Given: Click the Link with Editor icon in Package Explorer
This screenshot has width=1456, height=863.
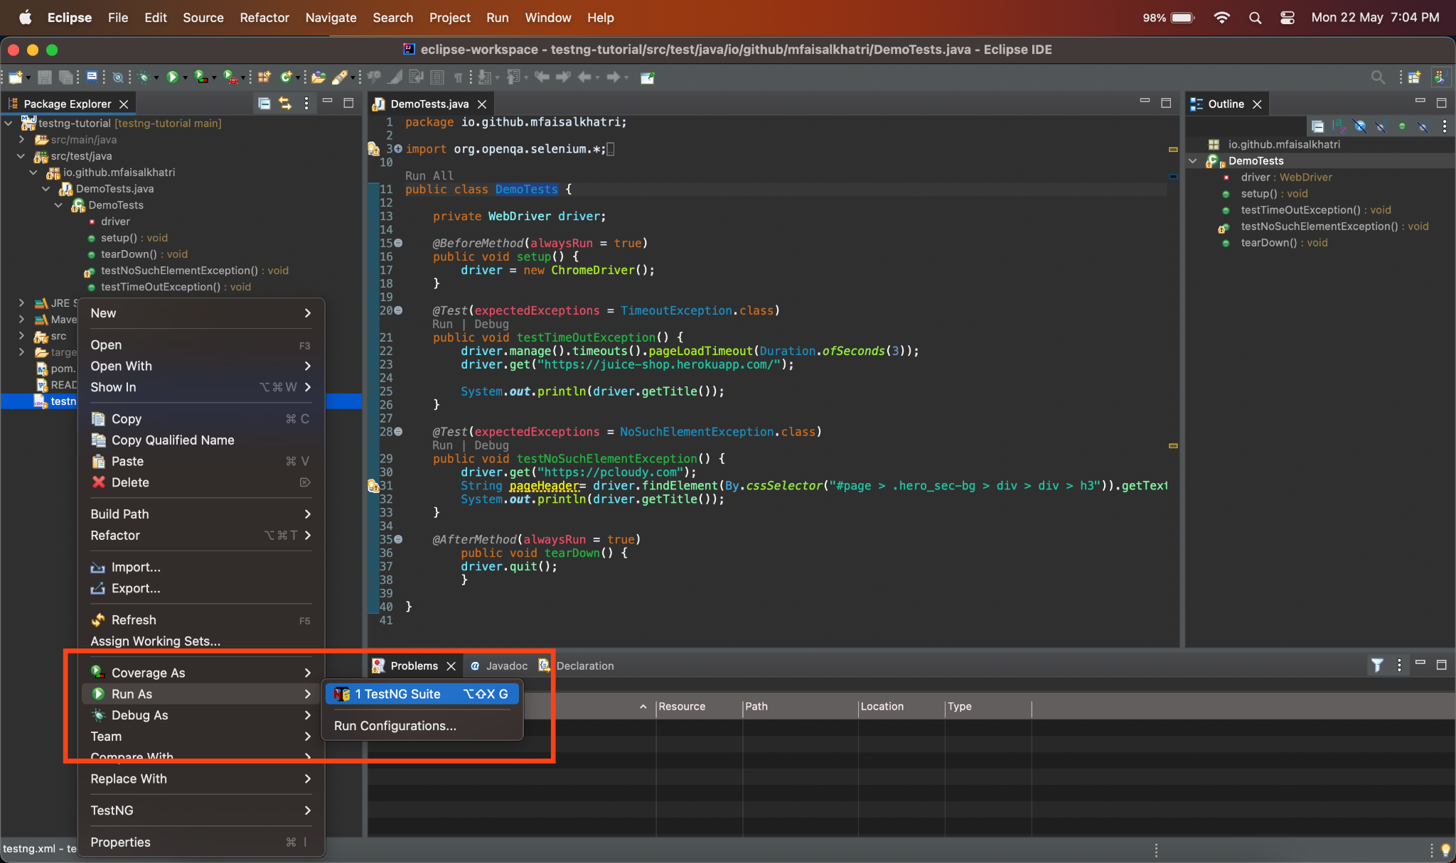Looking at the screenshot, I should [x=286, y=103].
